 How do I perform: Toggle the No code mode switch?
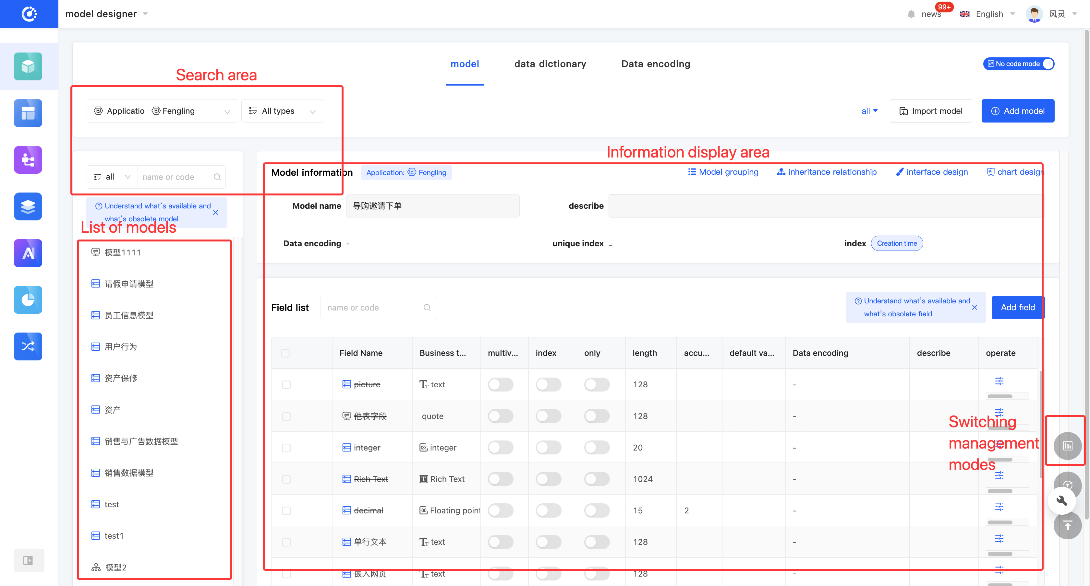tap(1018, 64)
